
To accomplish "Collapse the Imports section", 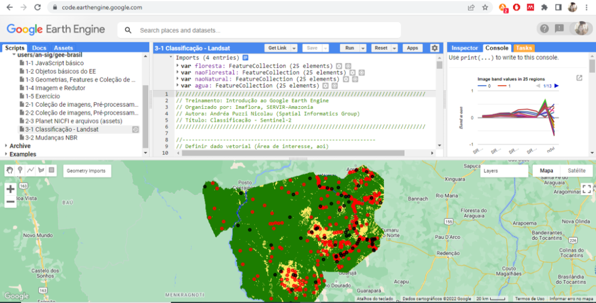I will [171, 57].
